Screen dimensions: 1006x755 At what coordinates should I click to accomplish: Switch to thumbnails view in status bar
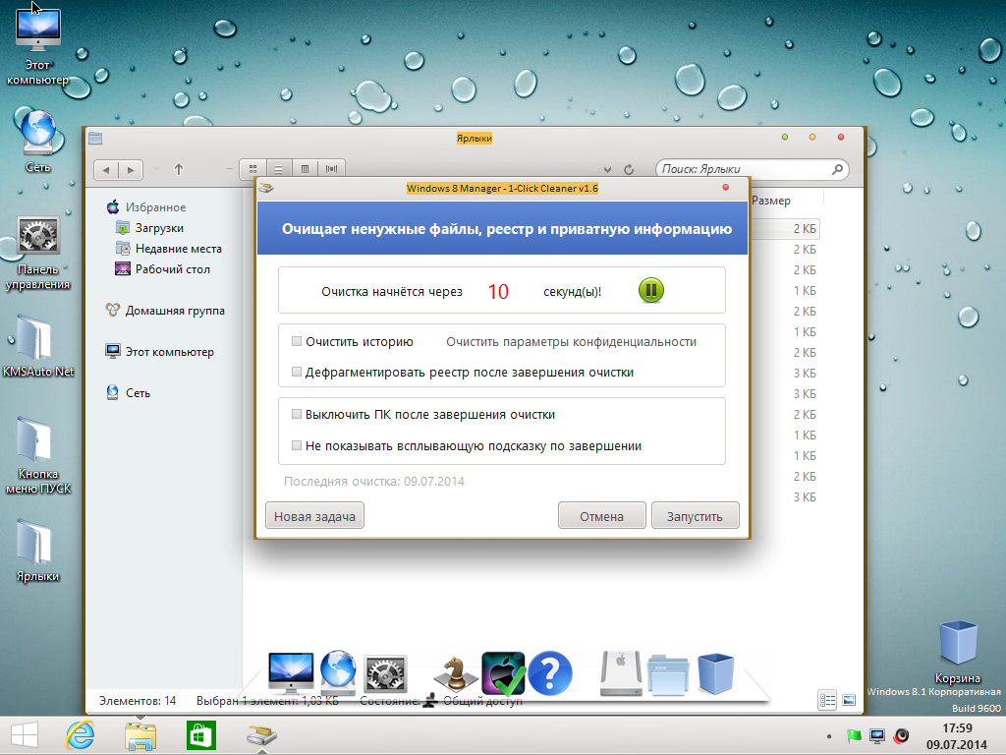pos(849,700)
